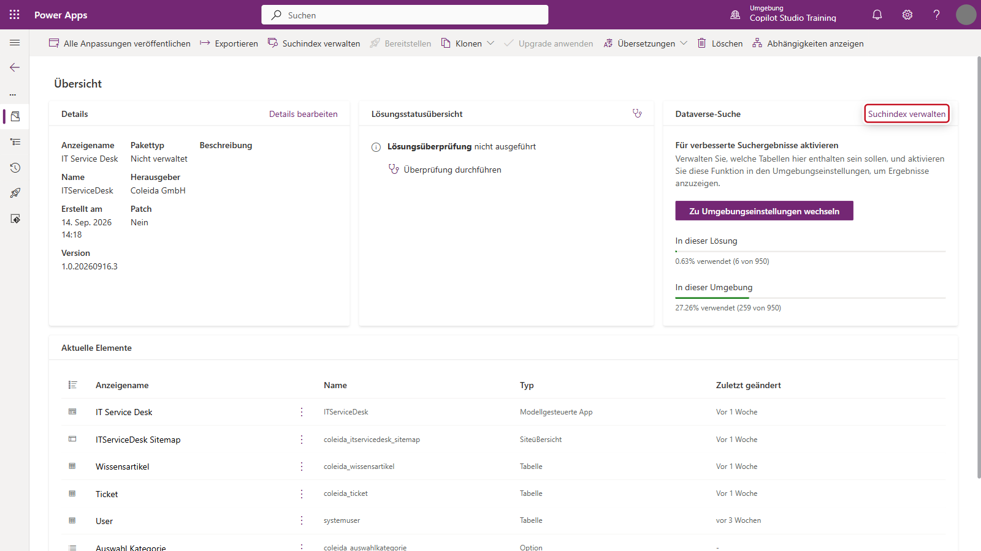Click Abhängigkeiten anzeigen
The width and height of the screenshot is (981, 551).
tap(808, 43)
